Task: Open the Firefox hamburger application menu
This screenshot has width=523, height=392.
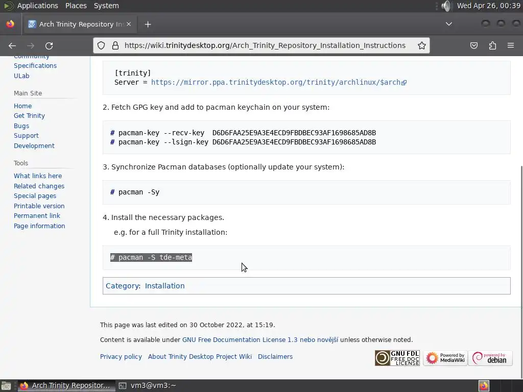Action: click(511, 45)
